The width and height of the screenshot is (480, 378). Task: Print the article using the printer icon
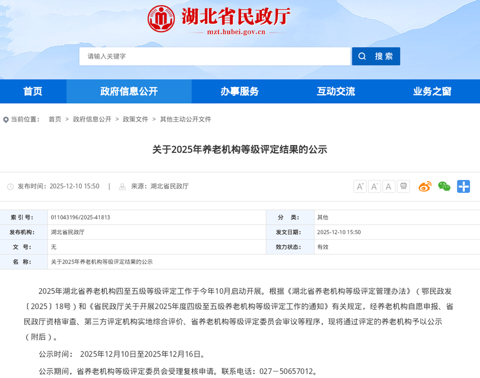click(x=403, y=186)
